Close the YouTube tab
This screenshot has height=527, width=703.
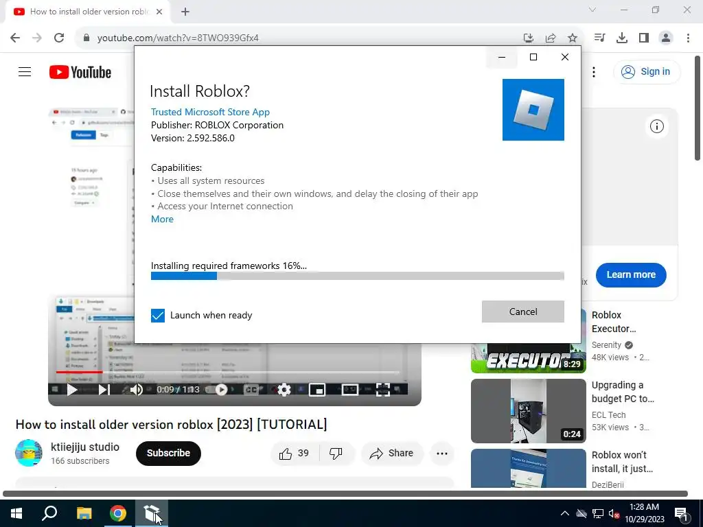159,12
